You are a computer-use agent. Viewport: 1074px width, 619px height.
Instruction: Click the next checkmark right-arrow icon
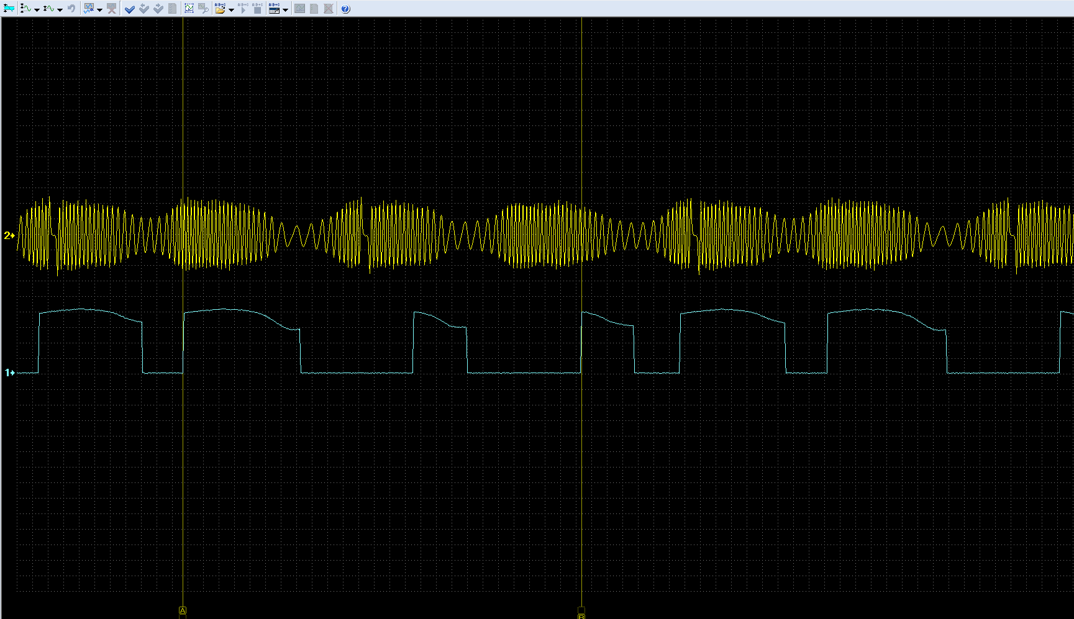click(158, 9)
